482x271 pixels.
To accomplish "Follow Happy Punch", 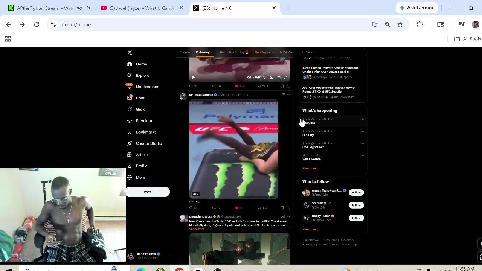I will tap(356, 218).
